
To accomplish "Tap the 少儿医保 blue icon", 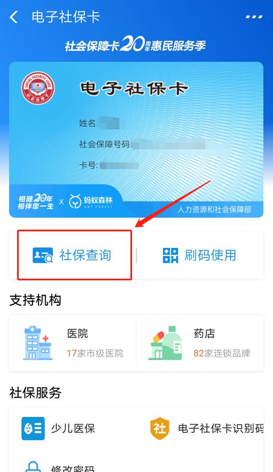I will (33, 428).
